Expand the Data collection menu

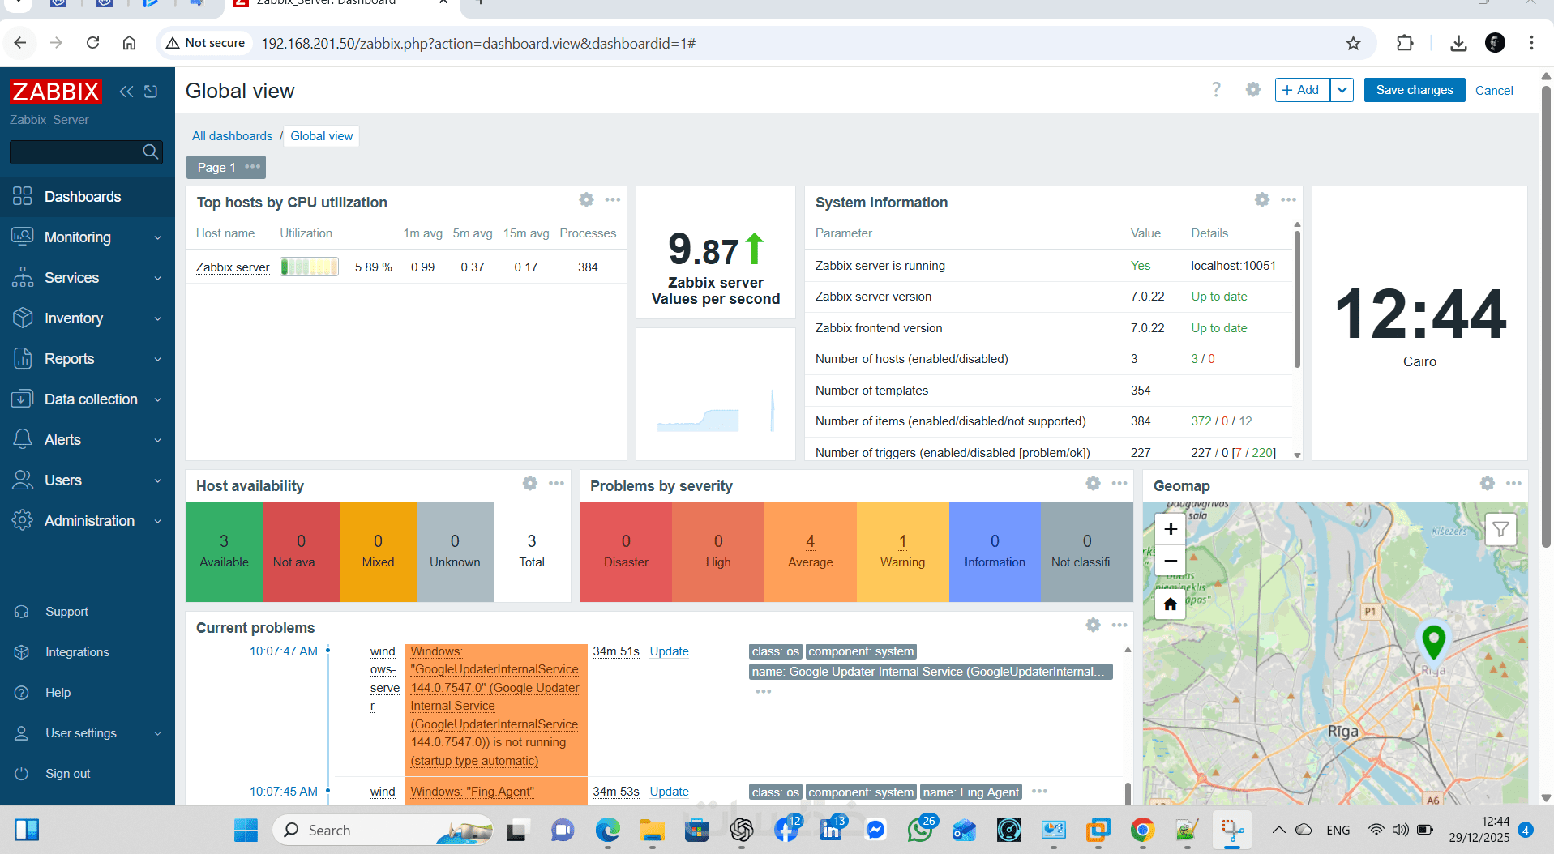[x=88, y=399]
